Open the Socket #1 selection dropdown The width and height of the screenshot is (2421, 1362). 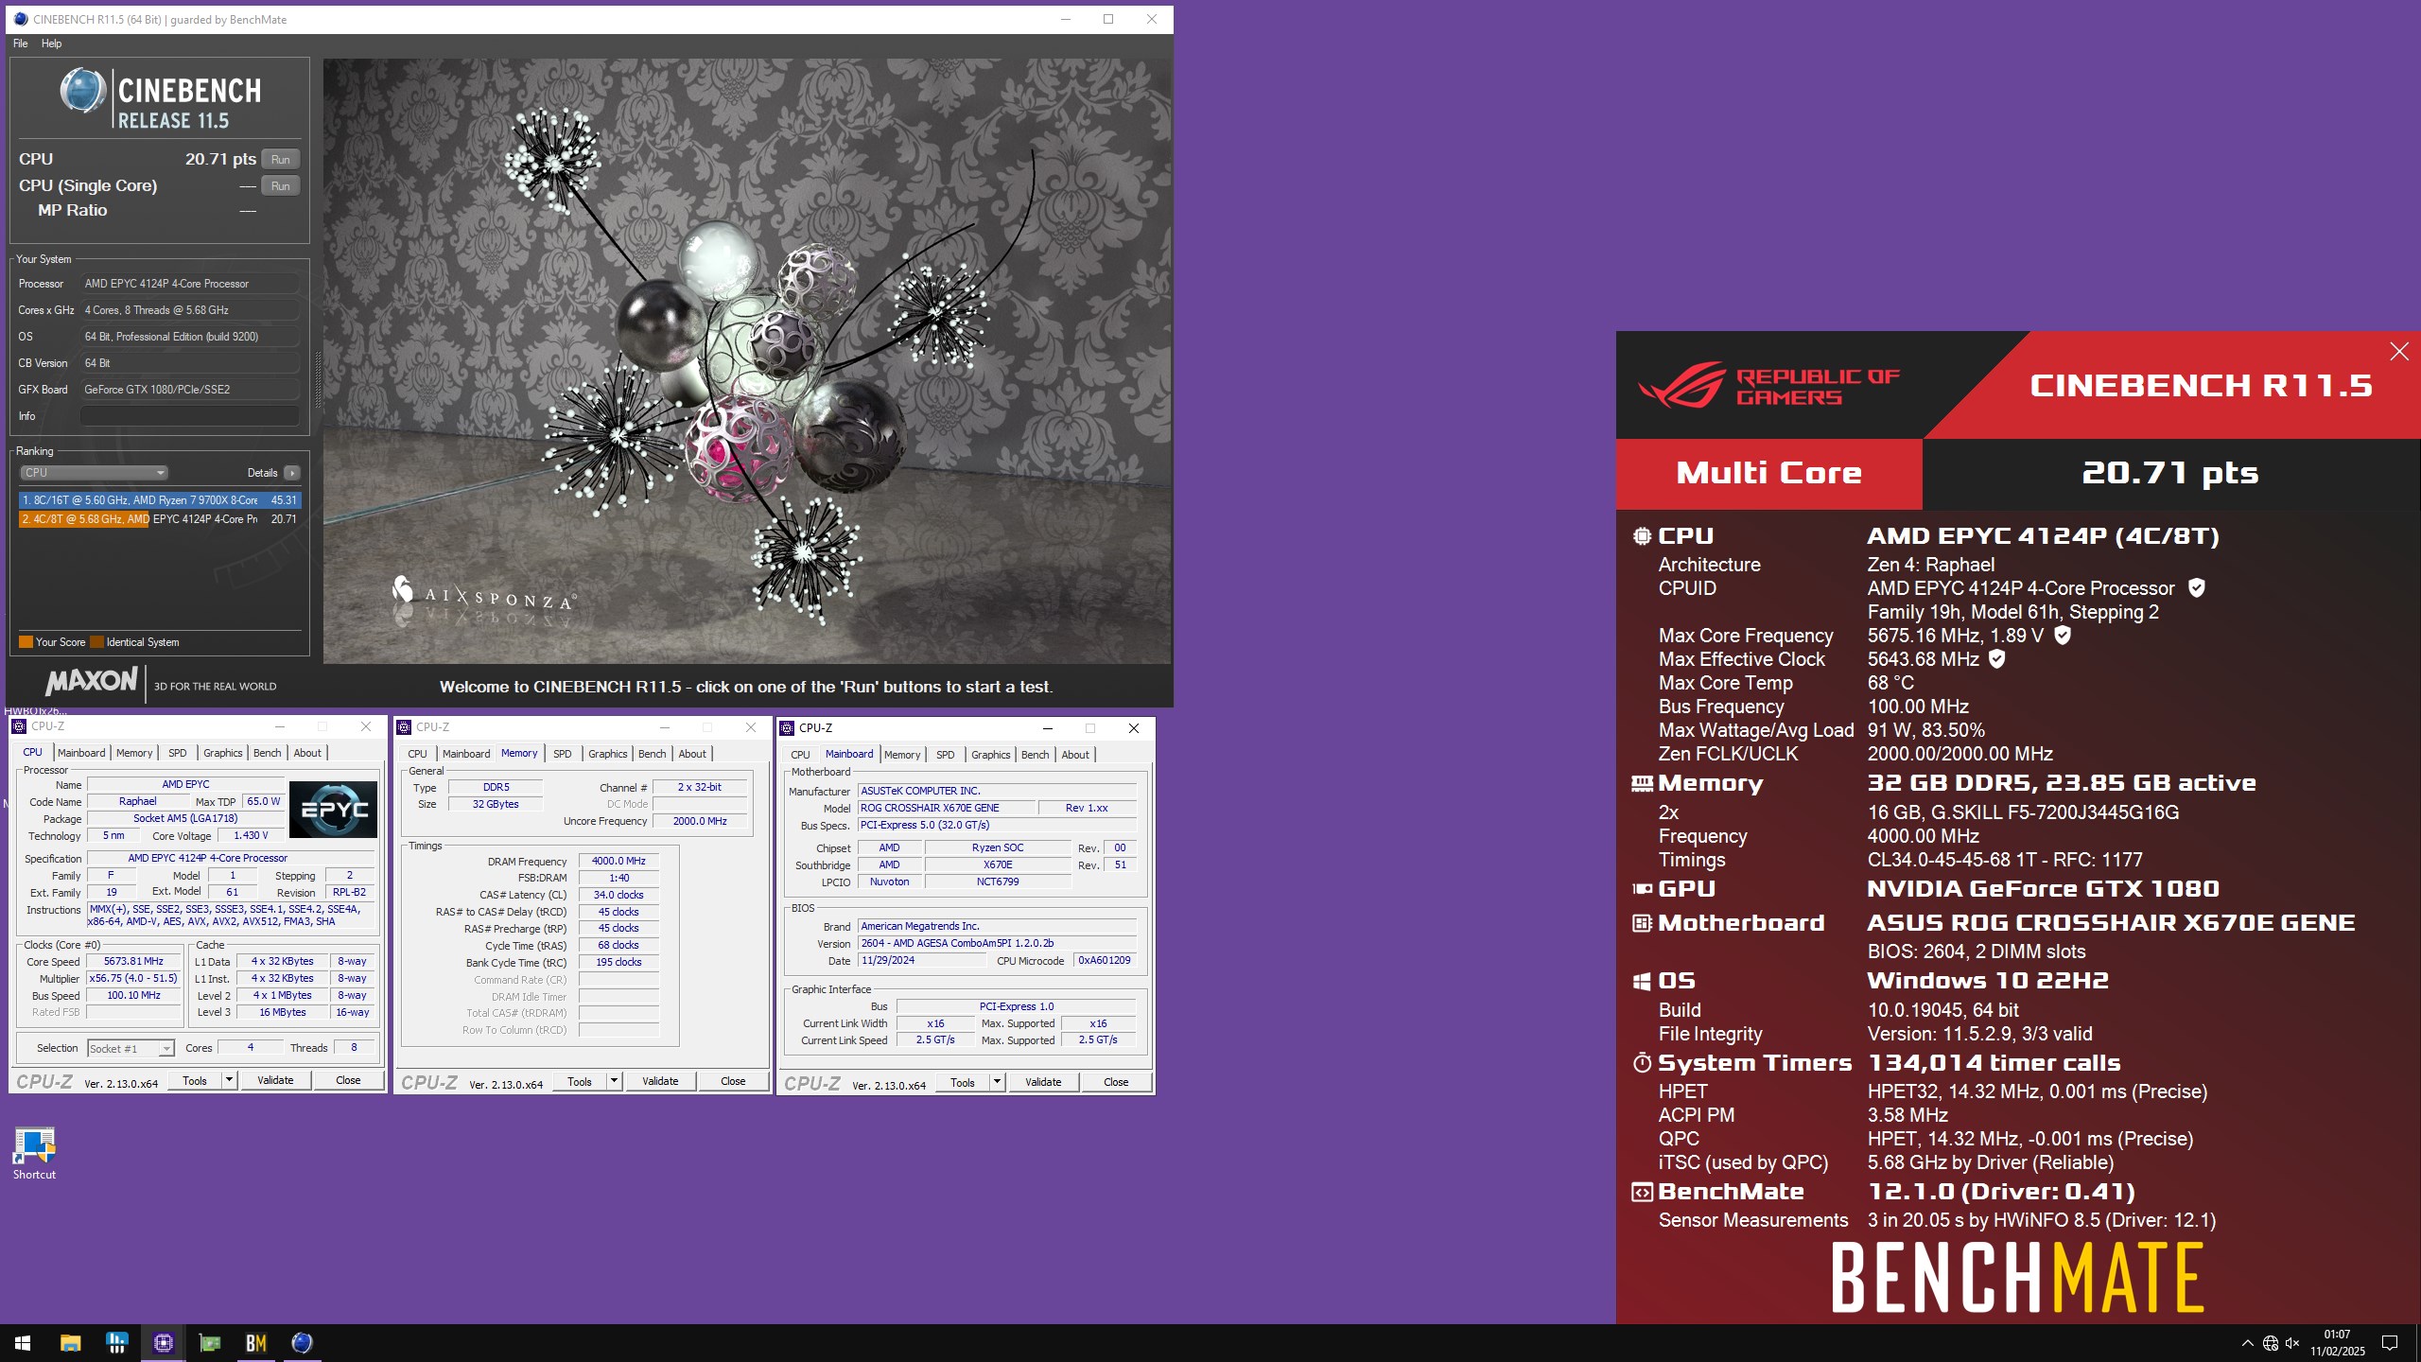(131, 1048)
